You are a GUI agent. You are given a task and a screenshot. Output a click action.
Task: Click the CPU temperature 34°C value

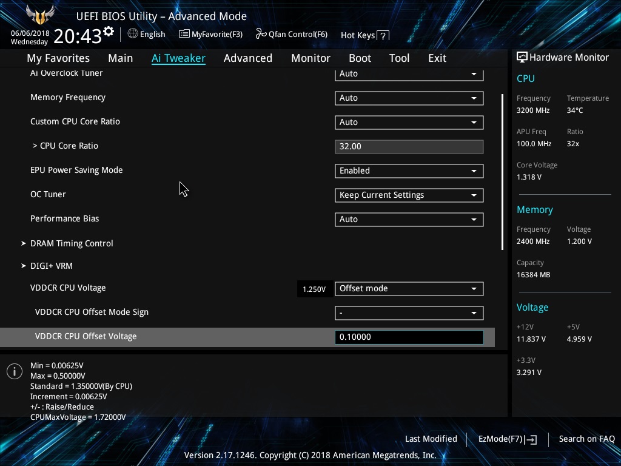click(x=575, y=110)
